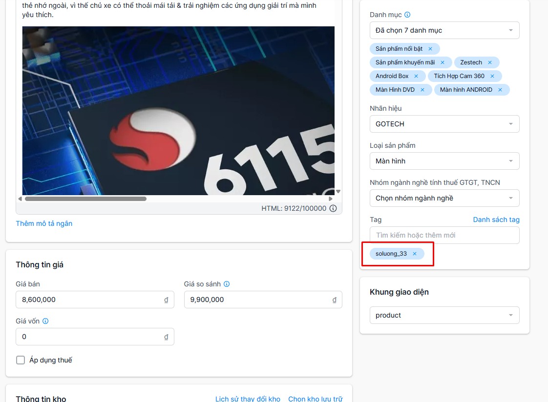Click the Giá so sánh price field
This screenshot has width=548, height=402.
pyautogui.click(x=263, y=300)
